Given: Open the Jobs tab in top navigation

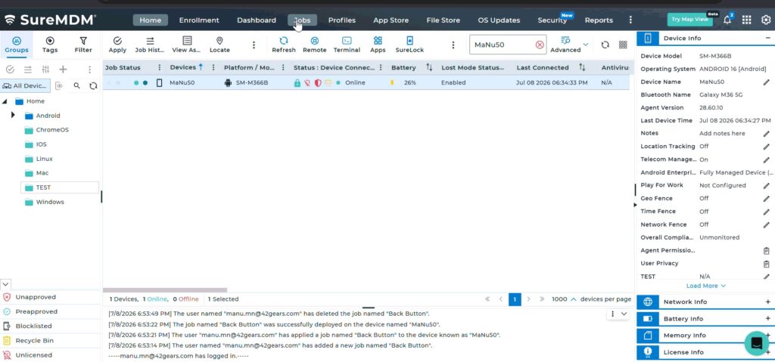Looking at the screenshot, I should click(303, 20).
